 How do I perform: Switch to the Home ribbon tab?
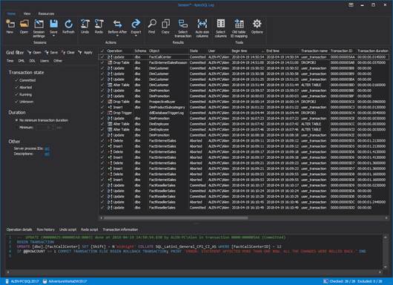[11, 13]
